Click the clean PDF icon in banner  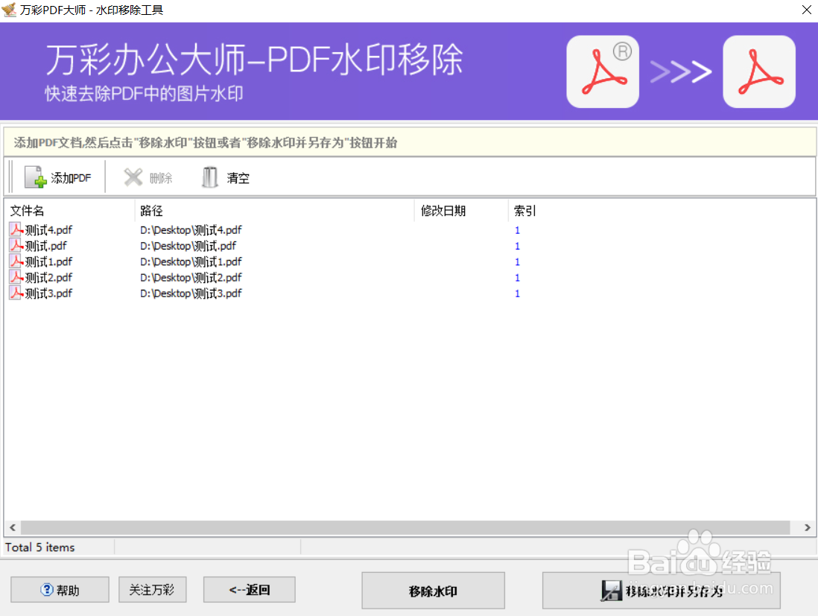[759, 72]
